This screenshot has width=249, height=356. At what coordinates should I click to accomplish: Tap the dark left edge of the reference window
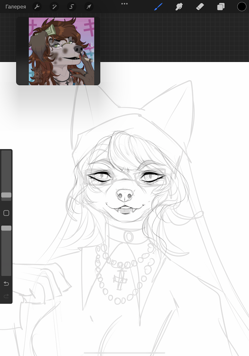click(x=22, y=51)
